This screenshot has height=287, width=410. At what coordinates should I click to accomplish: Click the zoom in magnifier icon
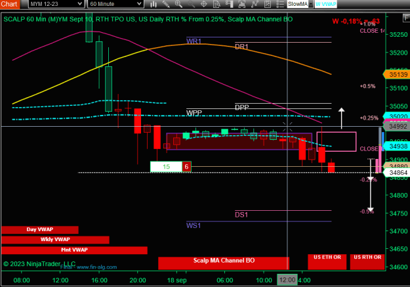[x=178, y=4]
